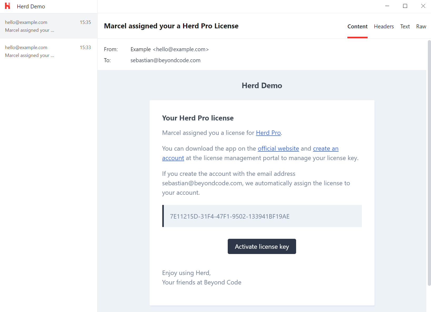
Task: Click the Herd Demo heading in the email
Action: (262, 85)
